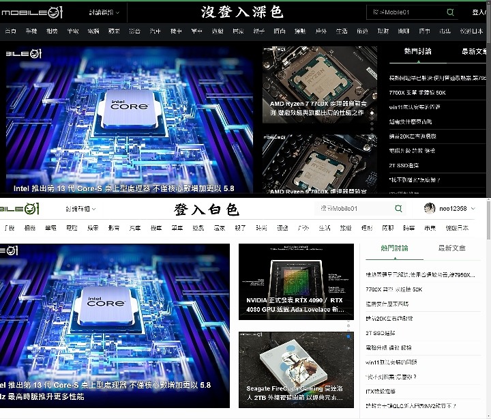This screenshot has width=491, height=419.
Task: Switch to the 熱門討論 tab on the dark page
Action: [418, 51]
